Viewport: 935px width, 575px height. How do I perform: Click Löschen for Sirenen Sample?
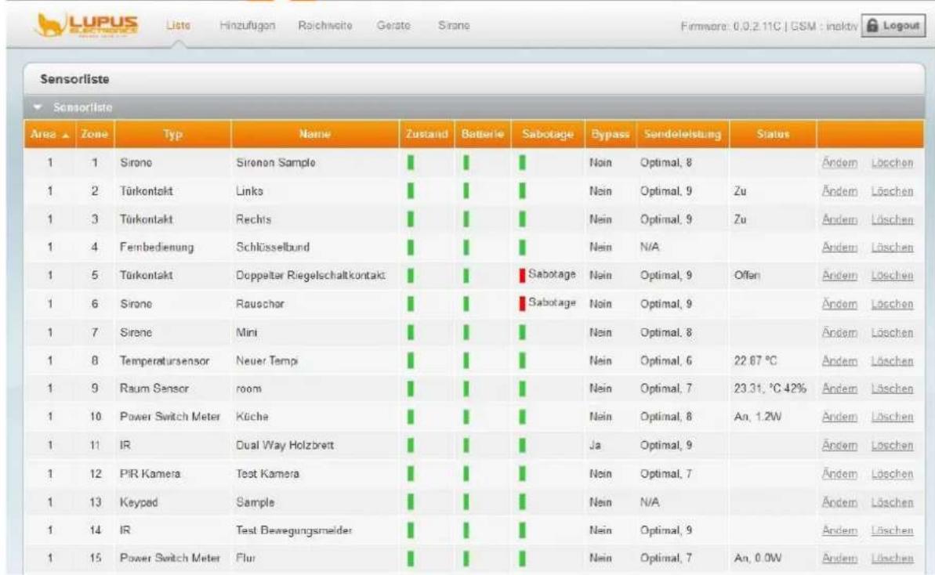coord(892,163)
